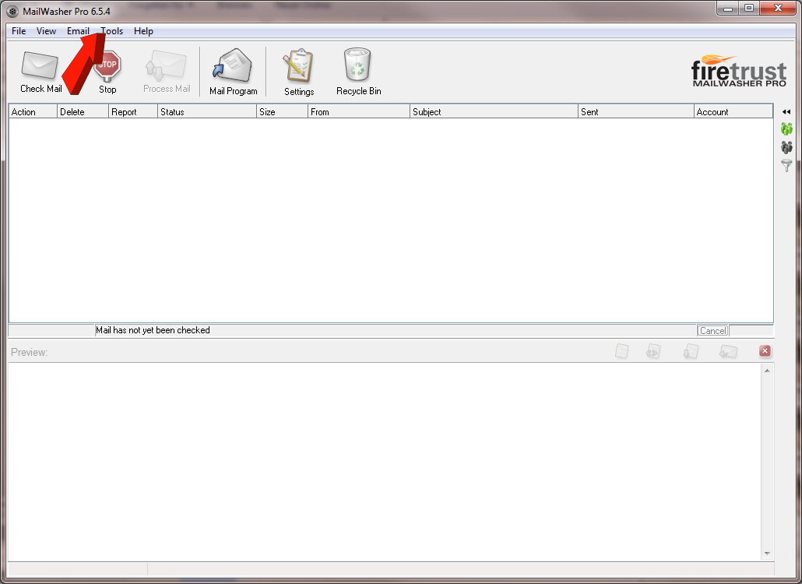The width and height of the screenshot is (802, 584).
Task: Sort by the Account column header
Action: click(733, 111)
